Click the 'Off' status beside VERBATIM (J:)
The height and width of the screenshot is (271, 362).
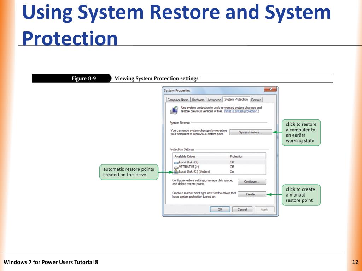coord(232,167)
